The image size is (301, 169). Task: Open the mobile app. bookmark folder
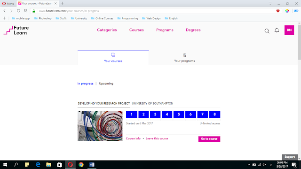coord(21,18)
